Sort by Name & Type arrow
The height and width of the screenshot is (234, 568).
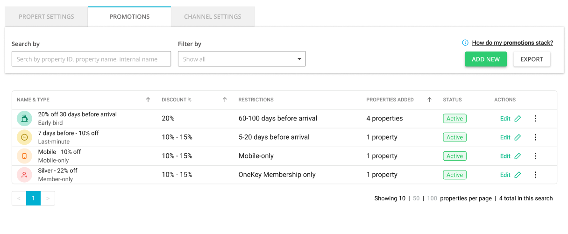point(148,100)
